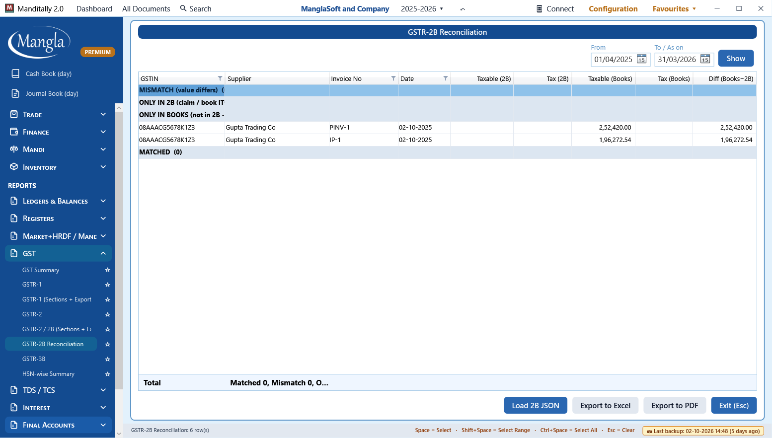Click the MATCHED (0) group row

[447, 152]
